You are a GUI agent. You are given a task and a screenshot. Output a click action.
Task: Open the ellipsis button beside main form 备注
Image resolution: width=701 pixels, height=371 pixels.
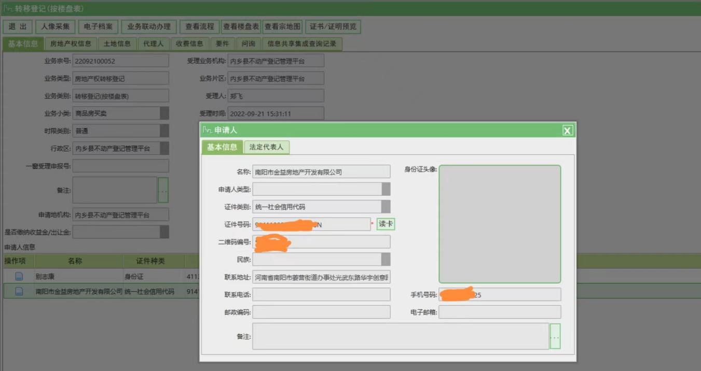[x=163, y=190]
